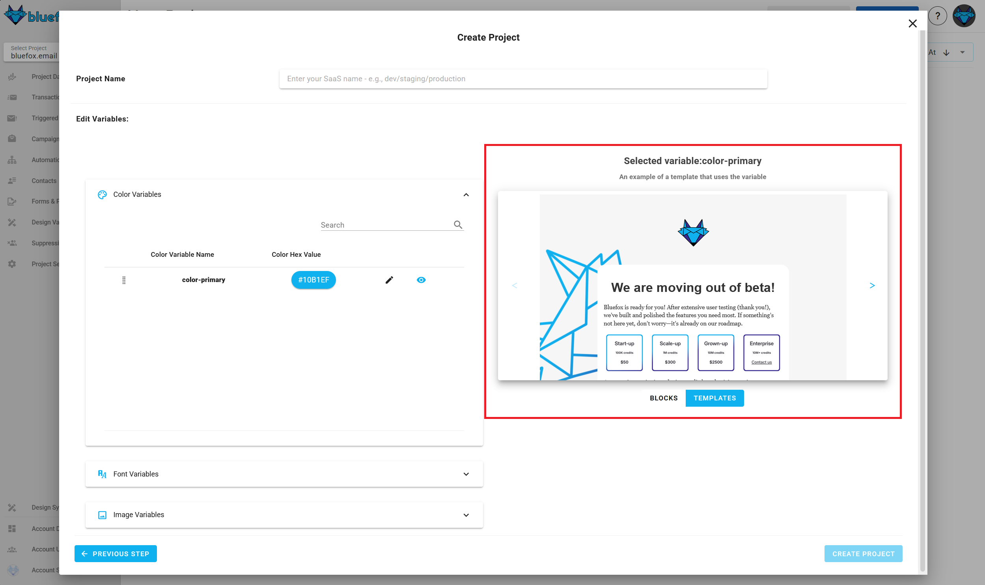Click the Triggered emails envelope icon
Image resolution: width=985 pixels, height=585 pixels.
(12, 118)
